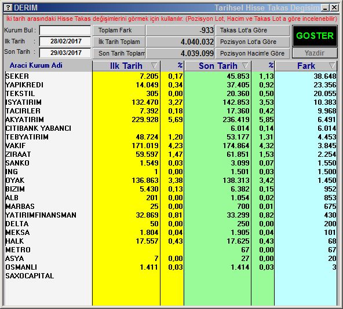The image size is (343, 309).
Task: Select the OSMANLI row
Action: coord(170,267)
